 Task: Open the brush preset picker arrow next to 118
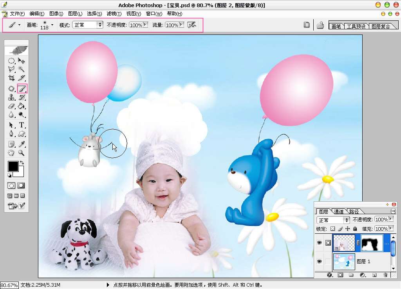click(52, 25)
